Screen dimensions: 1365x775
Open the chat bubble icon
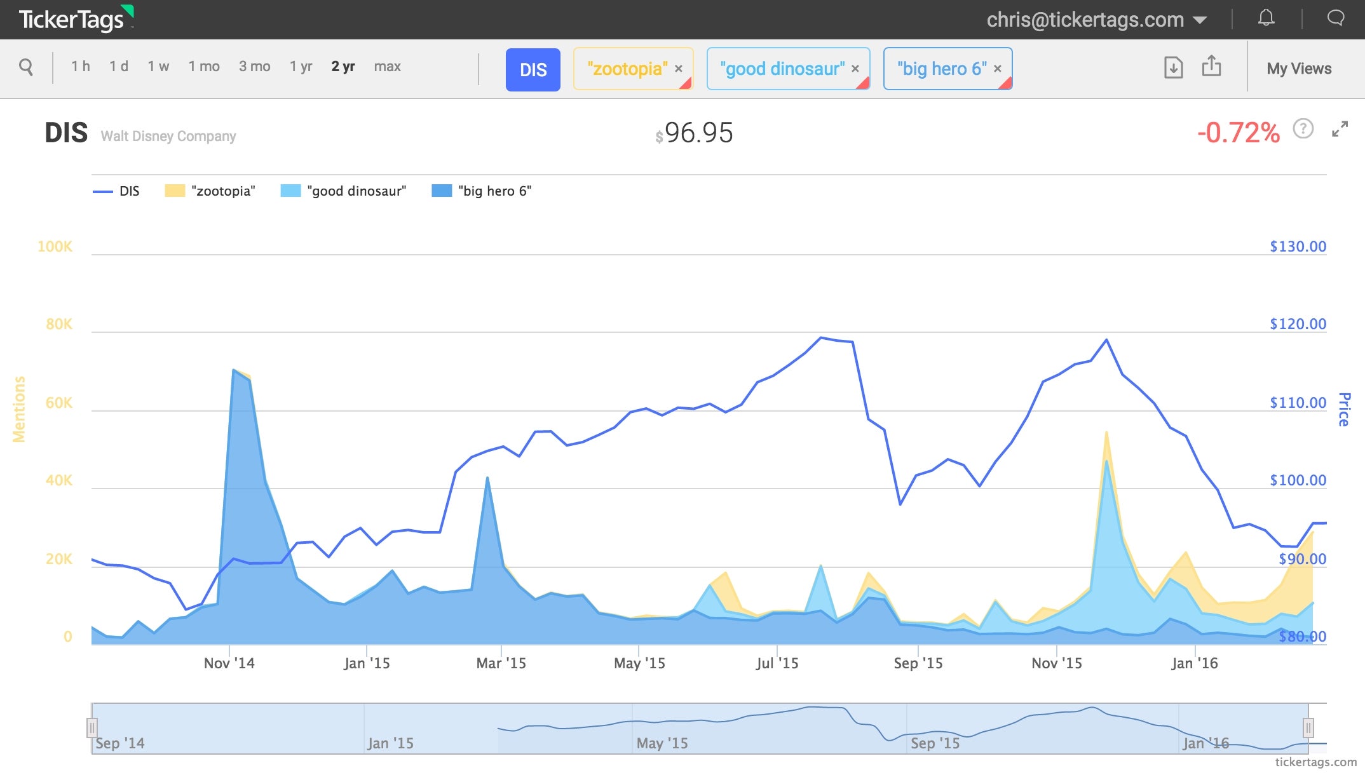pyautogui.click(x=1336, y=18)
